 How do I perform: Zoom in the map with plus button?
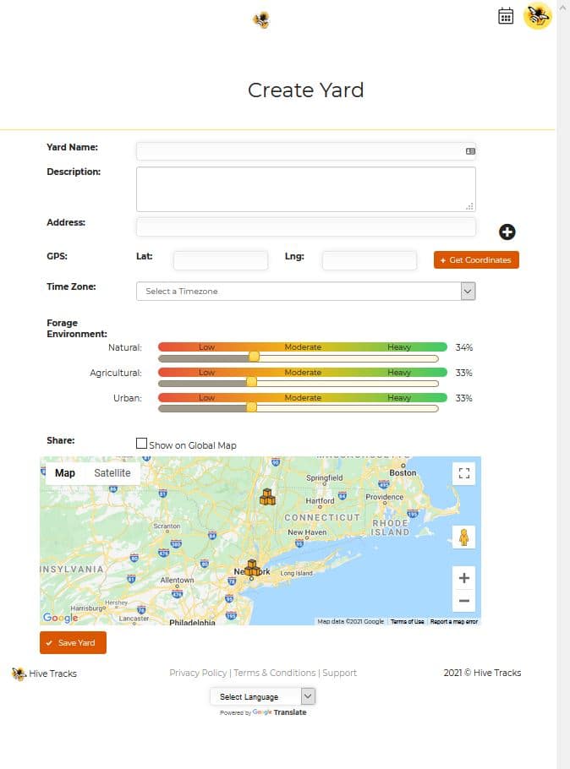pyautogui.click(x=464, y=578)
